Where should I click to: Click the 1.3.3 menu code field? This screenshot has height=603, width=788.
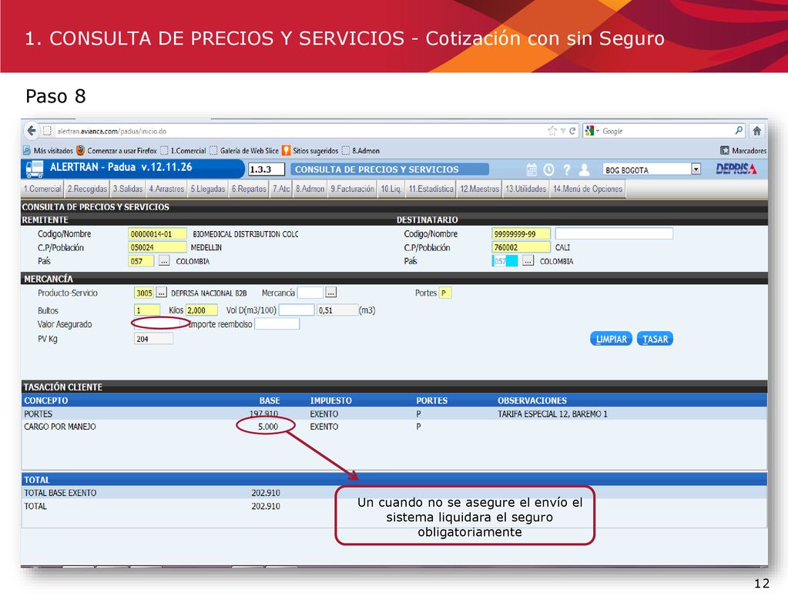[267, 169]
